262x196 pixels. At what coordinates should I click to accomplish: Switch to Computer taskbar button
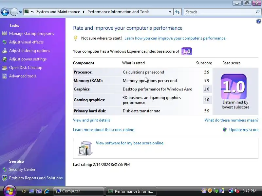(78, 191)
